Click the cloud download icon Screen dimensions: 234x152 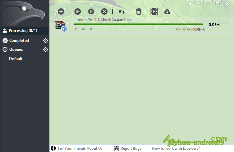click(167, 11)
